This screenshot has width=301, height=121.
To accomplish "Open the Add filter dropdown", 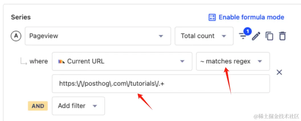I will click(78, 106).
